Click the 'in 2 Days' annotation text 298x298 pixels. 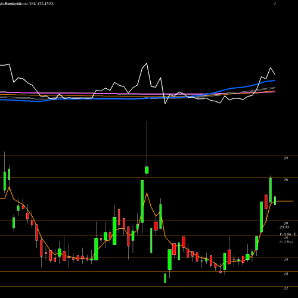(x=286, y=242)
